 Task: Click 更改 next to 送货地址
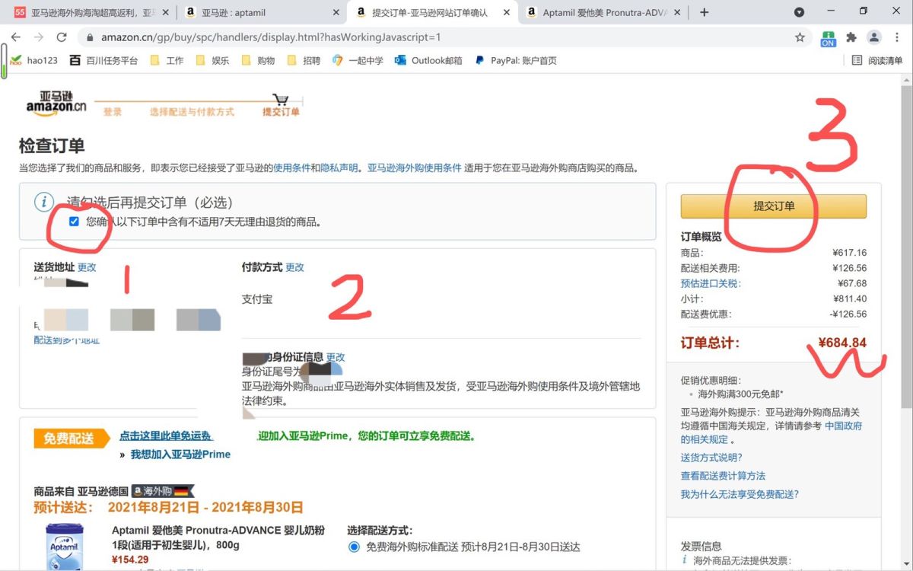tap(87, 267)
